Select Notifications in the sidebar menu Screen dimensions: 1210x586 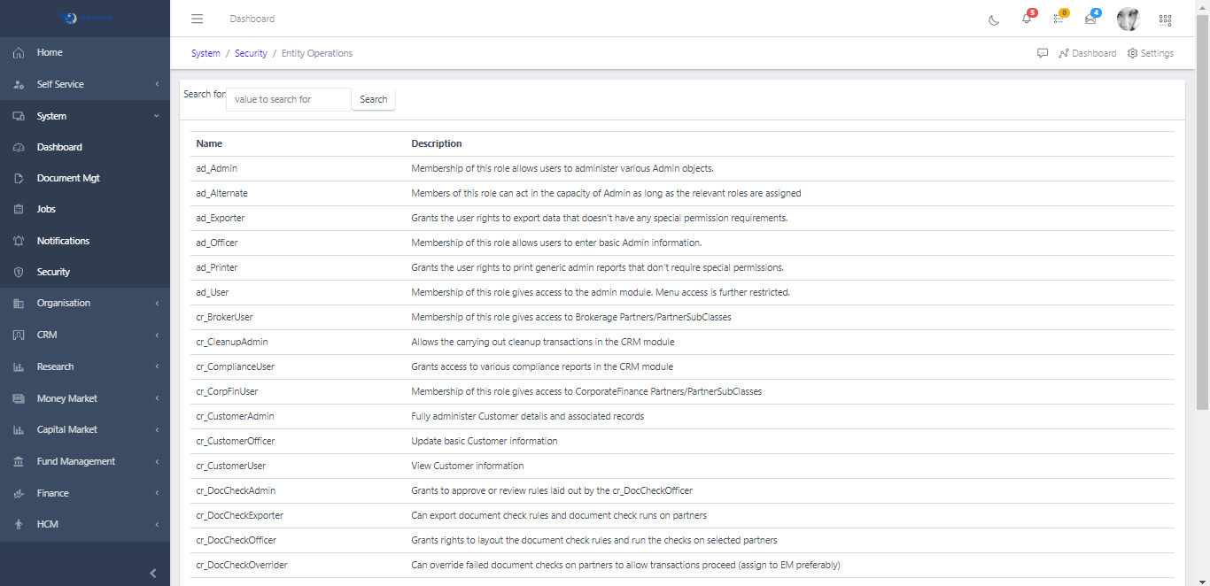click(x=62, y=241)
